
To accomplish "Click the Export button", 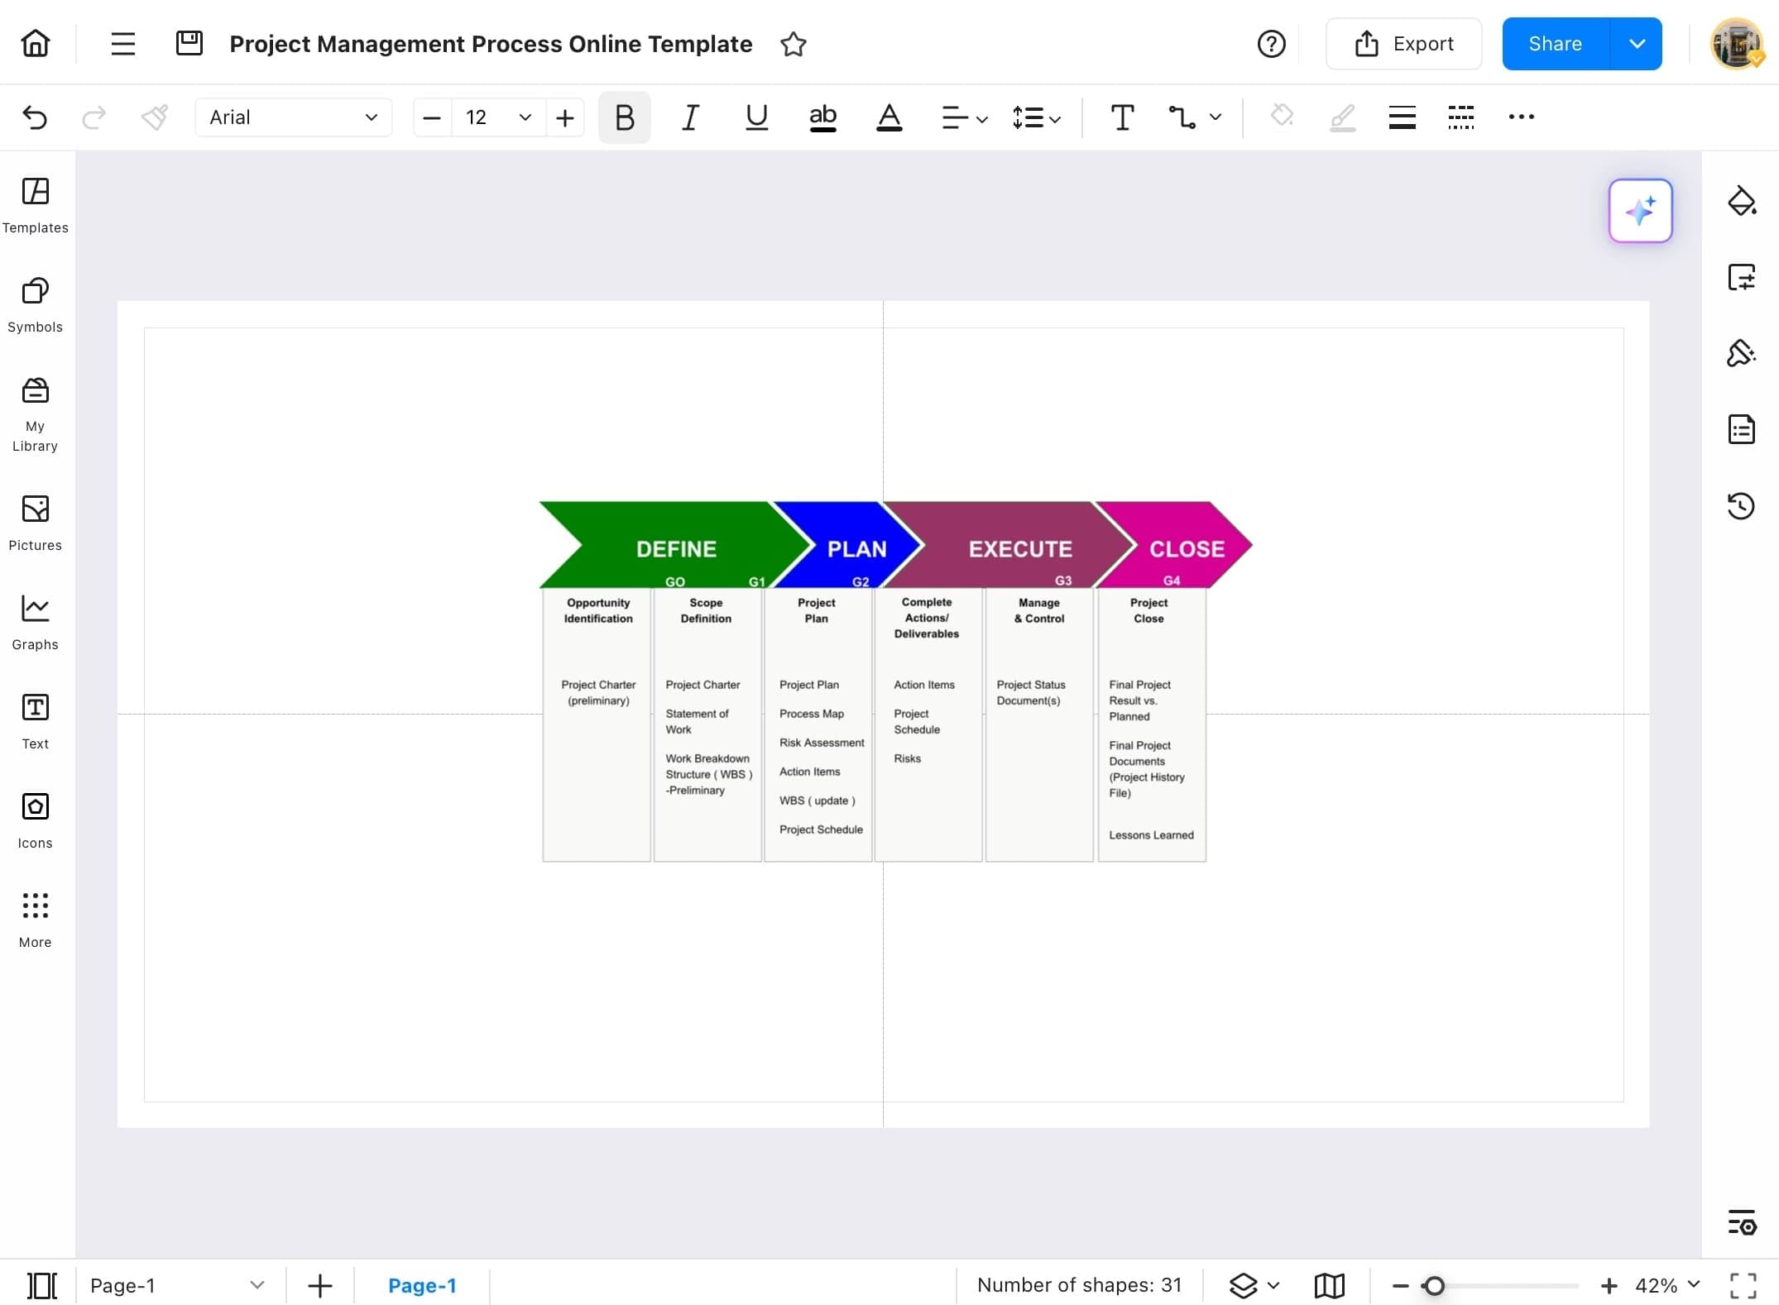I will pyautogui.click(x=1403, y=44).
